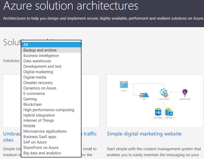Viewport: 204px width, 159px height.
Task: Select 'Digital marketing' solution filter
Action: coord(51,72)
